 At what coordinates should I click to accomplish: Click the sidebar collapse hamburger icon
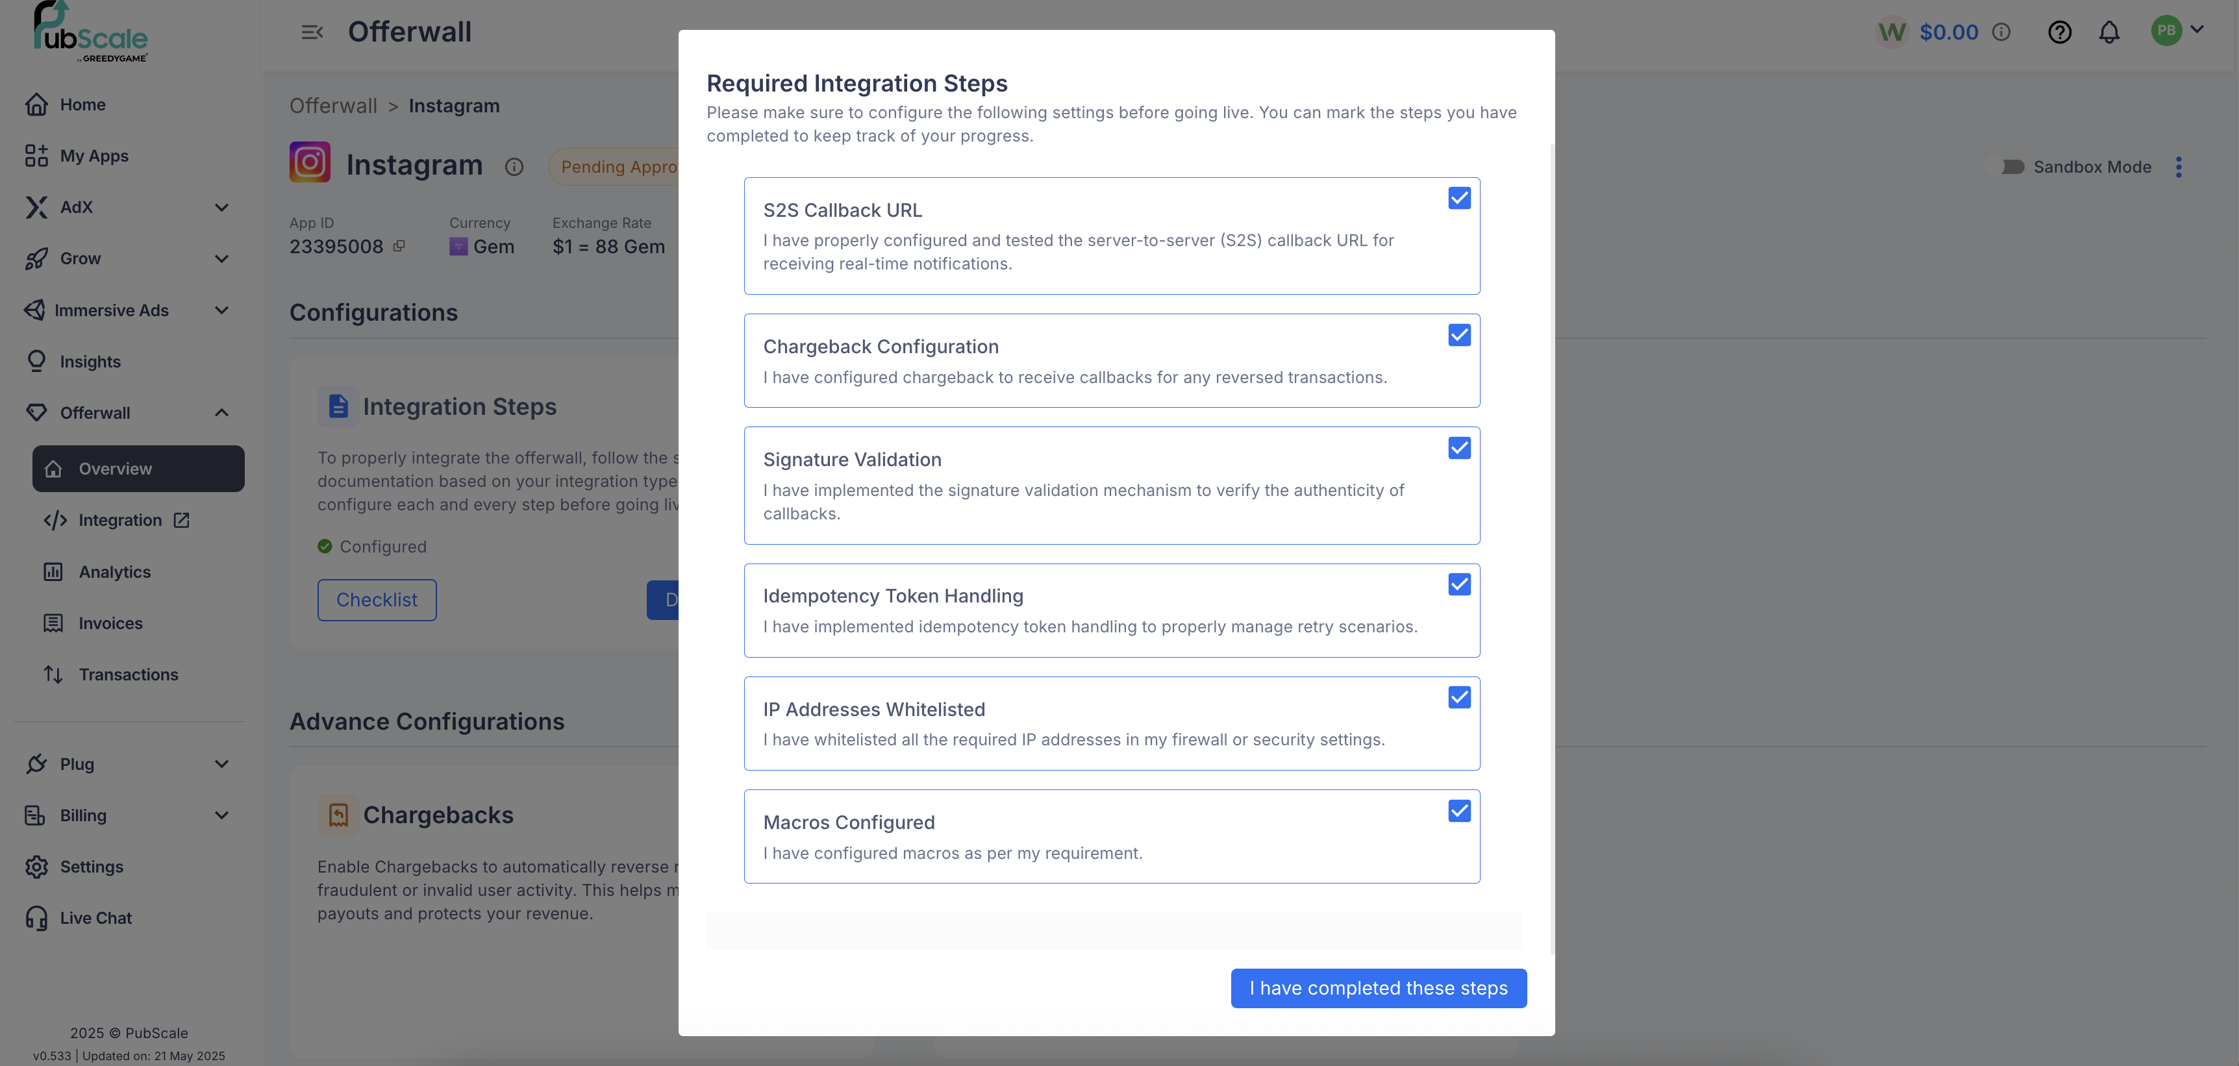point(312,32)
